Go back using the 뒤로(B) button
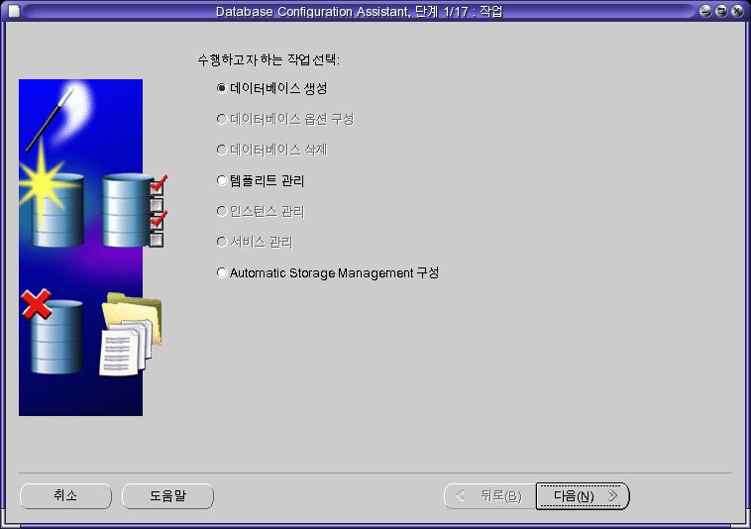751x529 pixels. pos(488,495)
